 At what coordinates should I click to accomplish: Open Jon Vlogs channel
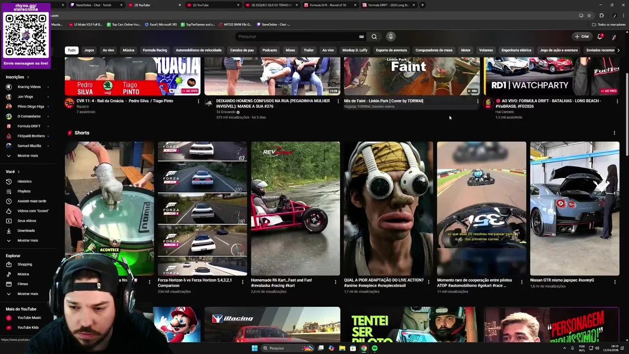(25, 97)
